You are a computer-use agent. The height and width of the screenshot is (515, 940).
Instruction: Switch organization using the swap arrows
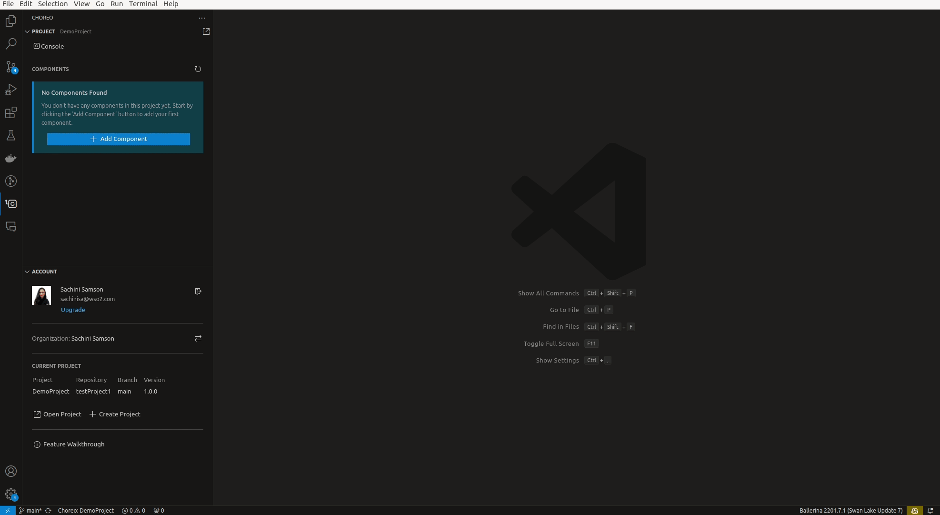pyautogui.click(x=198, y=338)
